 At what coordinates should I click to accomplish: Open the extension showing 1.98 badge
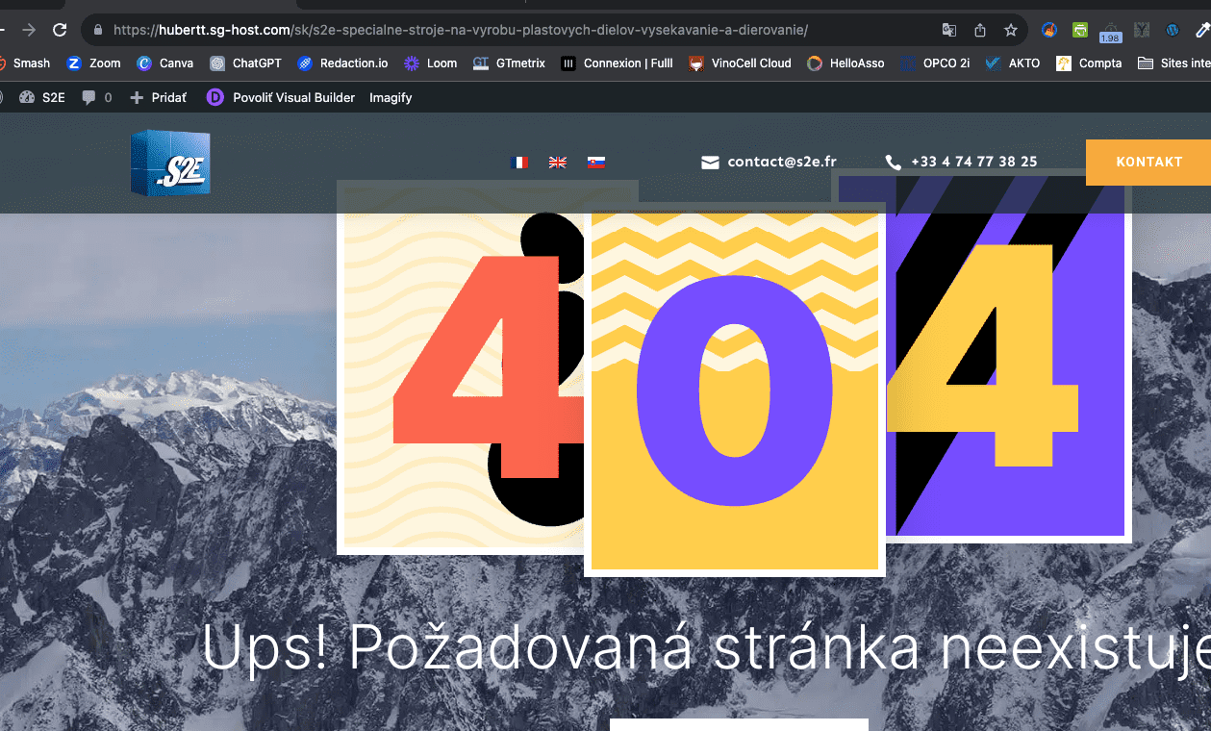click(1111, 32)
